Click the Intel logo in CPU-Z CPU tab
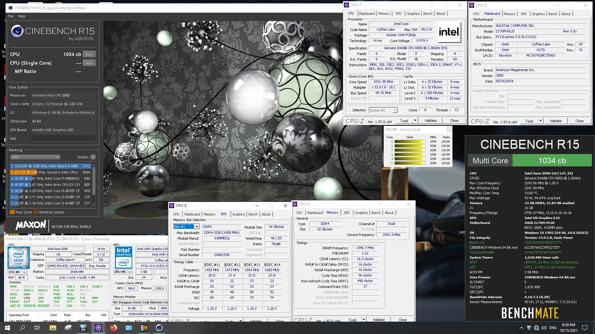The height and width of the screenshot is (334, 595). [449, 32]
